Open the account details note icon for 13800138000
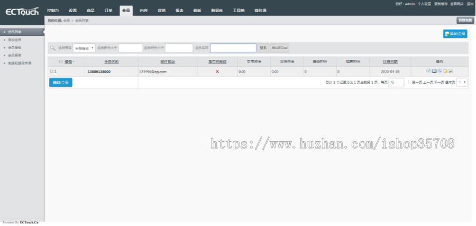This screenshot has height=226, width=476. pos(445,71)
